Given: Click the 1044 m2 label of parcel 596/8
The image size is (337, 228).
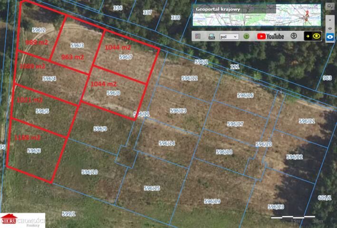Looking at the screenshot, I should [x=103, y=84].
